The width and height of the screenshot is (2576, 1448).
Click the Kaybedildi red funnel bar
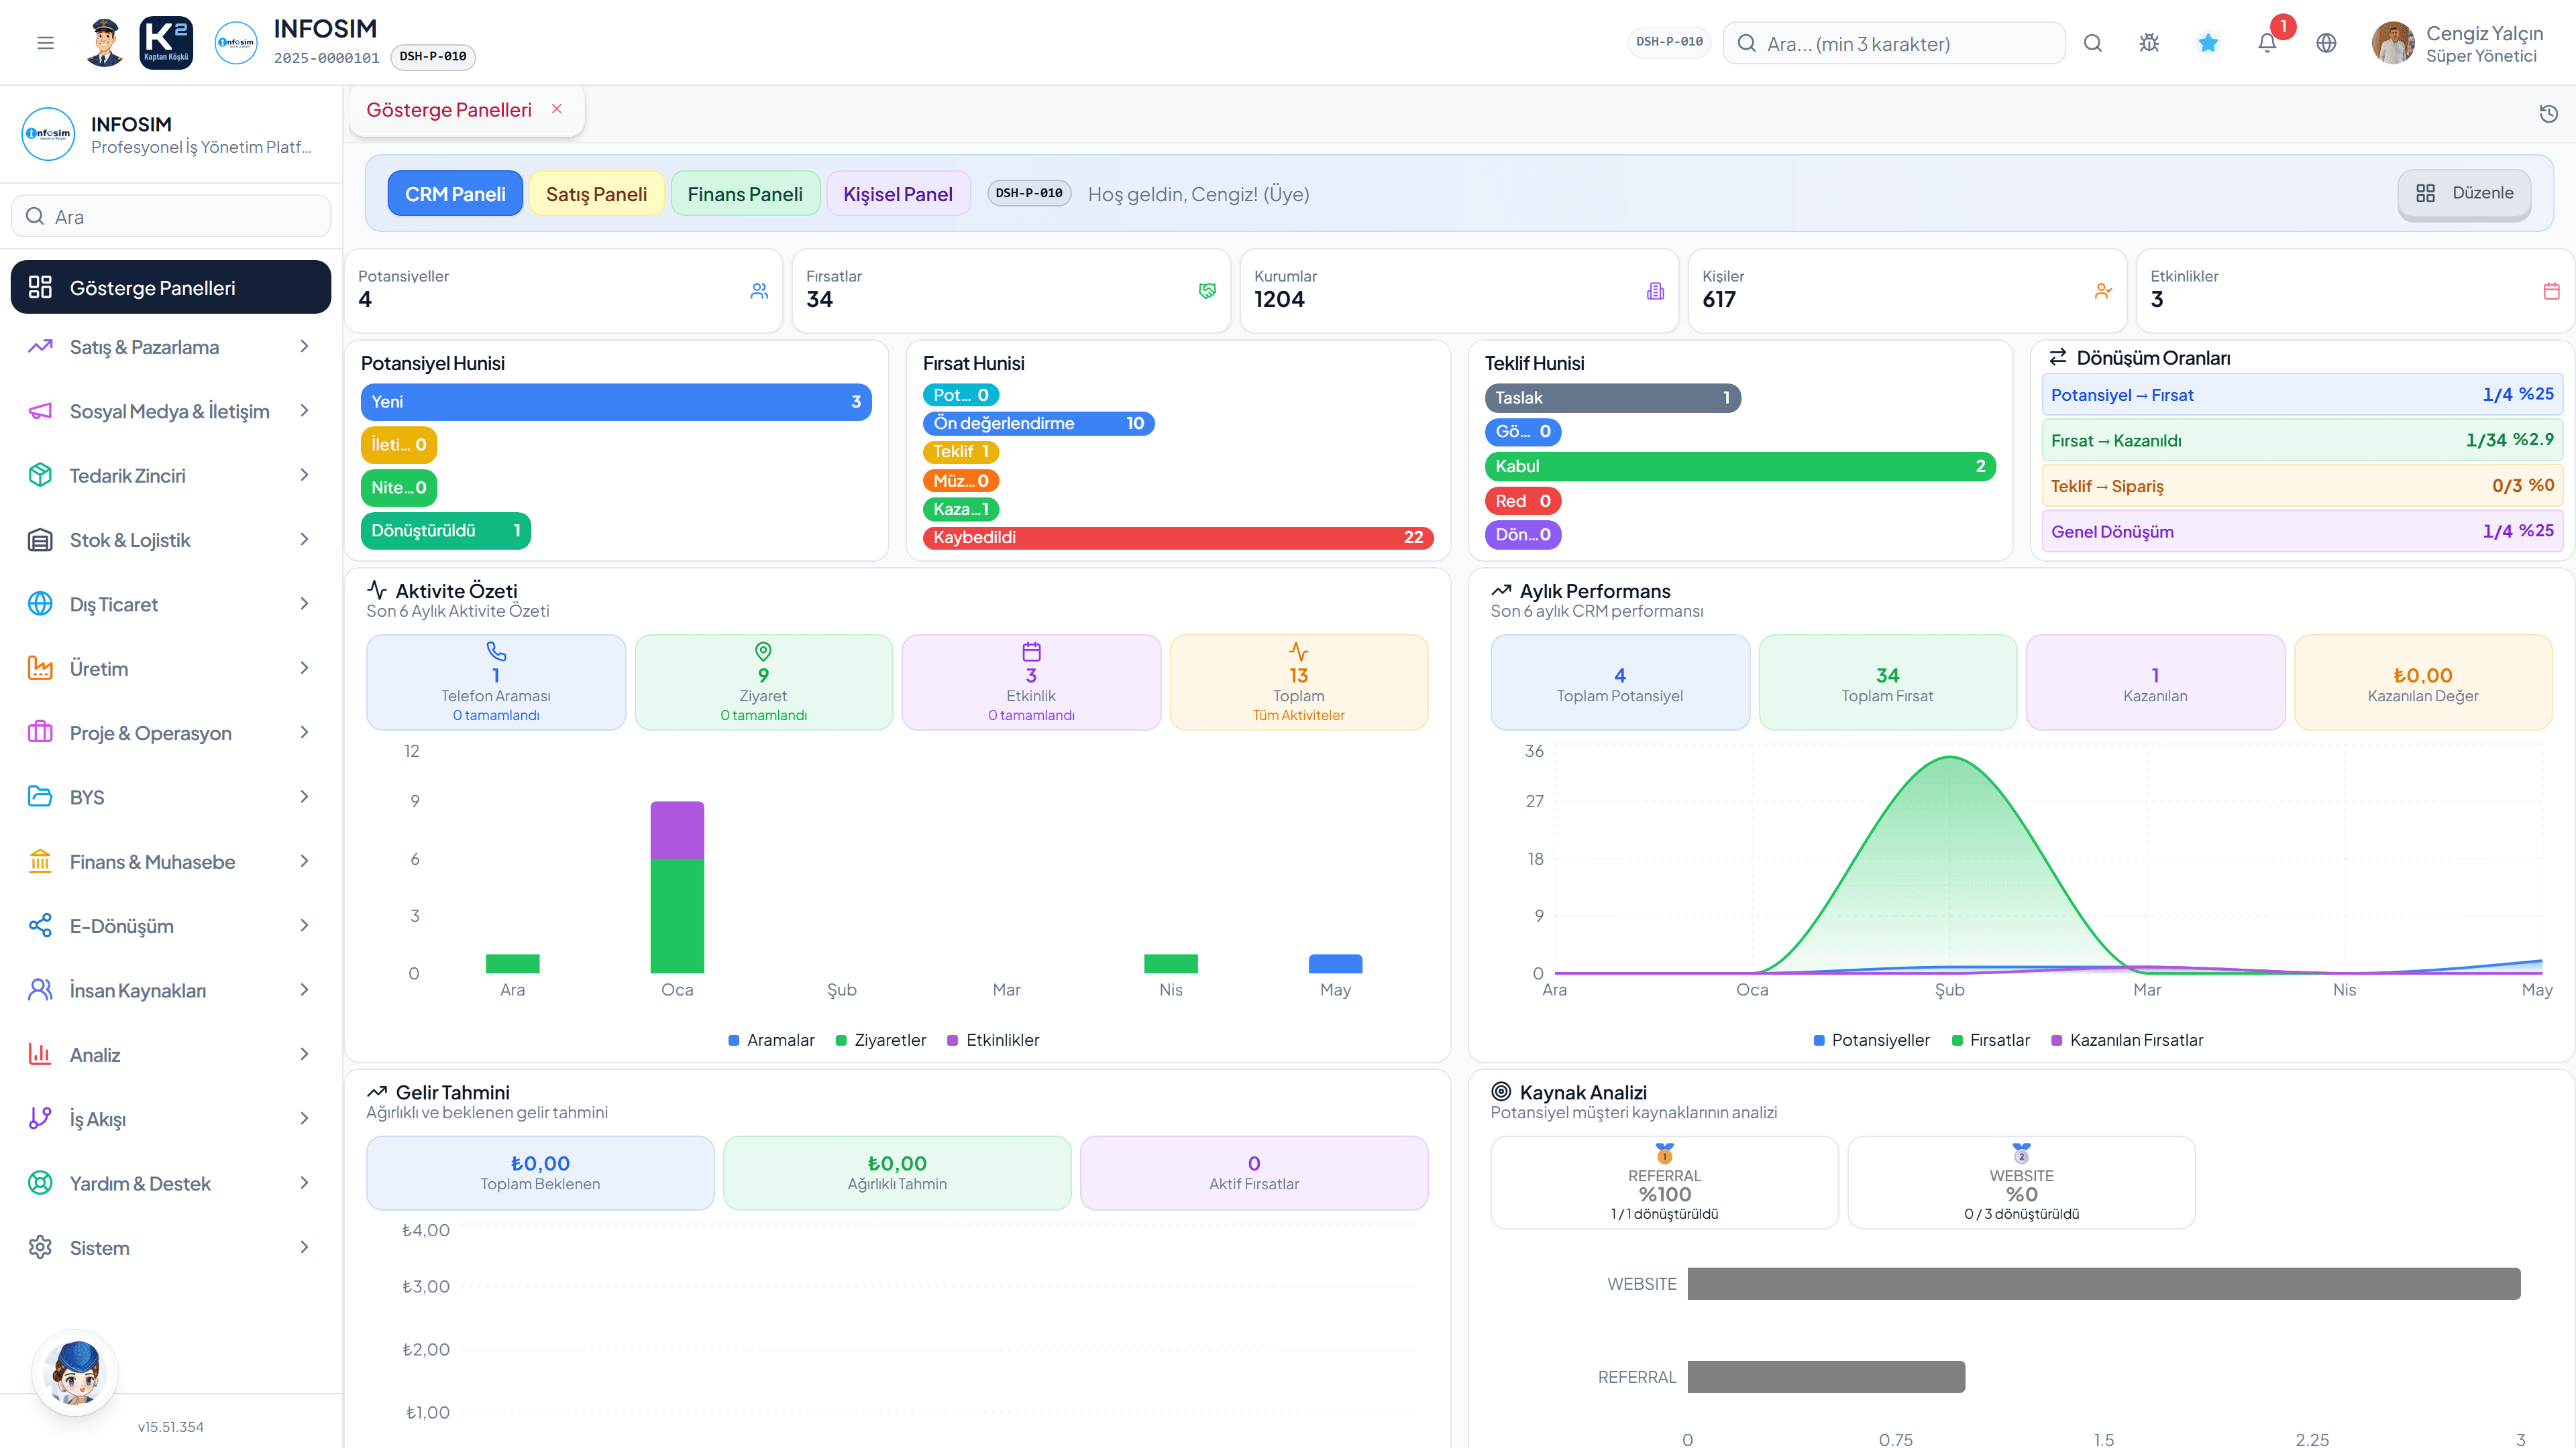(1178, 538)
